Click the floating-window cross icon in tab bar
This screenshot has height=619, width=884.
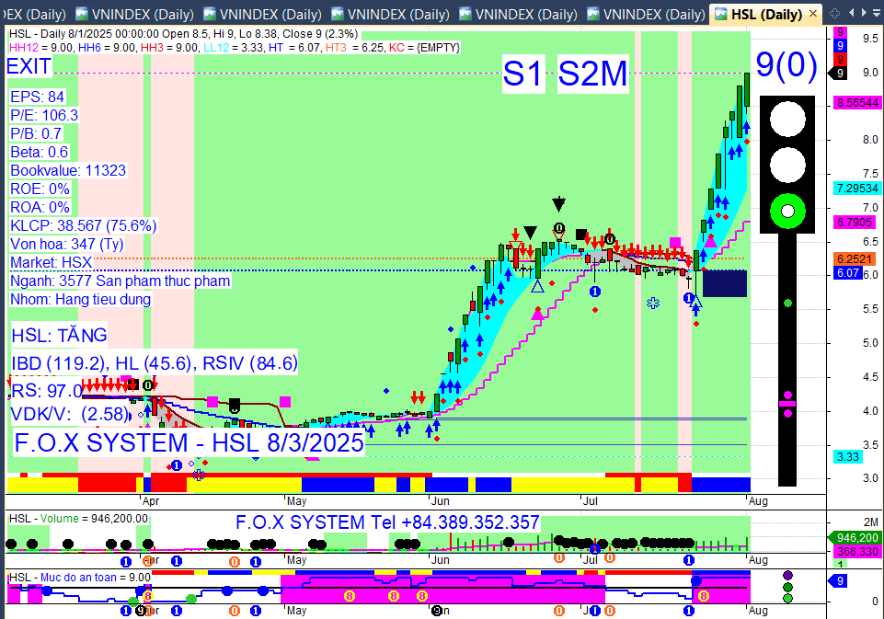(x=835, y=13)
